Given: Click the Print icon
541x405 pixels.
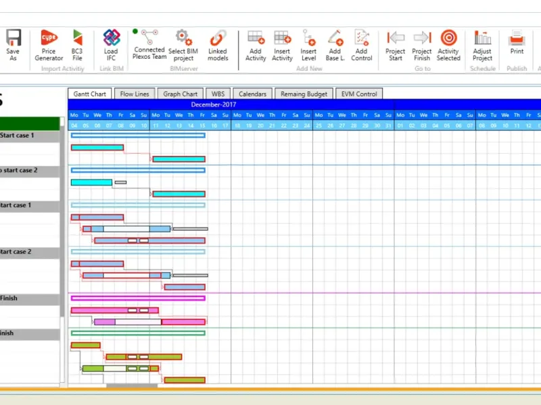Looking at the screenshot, I should (517, 42).
